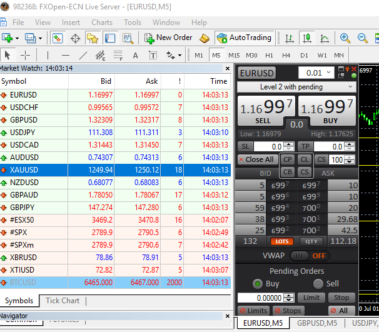Open the arrows objects dropdown in toolbar
Image resolution: width=379 pixels, height=332 pixels.
coord(180,55)
